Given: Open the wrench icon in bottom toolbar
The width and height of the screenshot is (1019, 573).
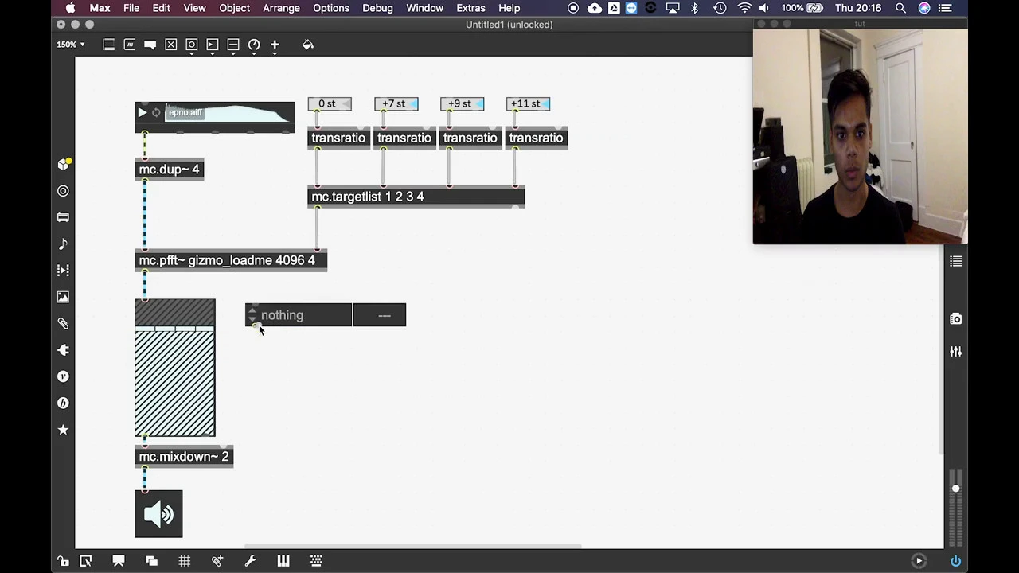Looking at the screenshot, I should [x=250, y=561].
